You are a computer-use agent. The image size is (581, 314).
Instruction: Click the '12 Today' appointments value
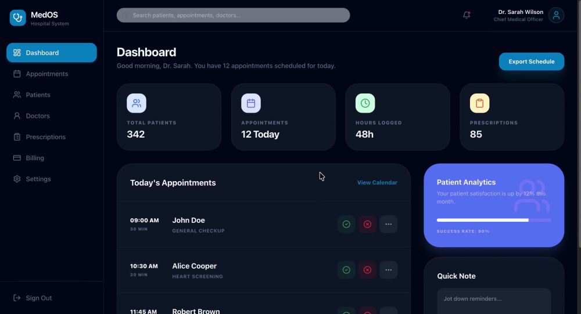pyautogui.click(x=260, y=134)
